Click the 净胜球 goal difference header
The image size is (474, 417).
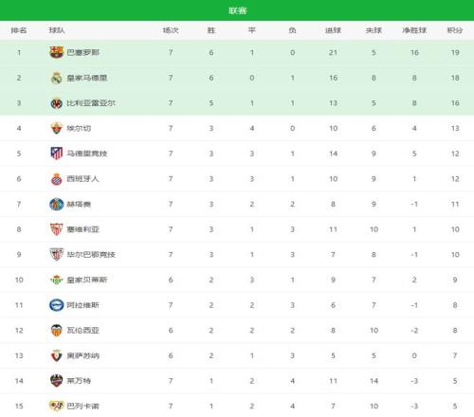pos(414,30)
